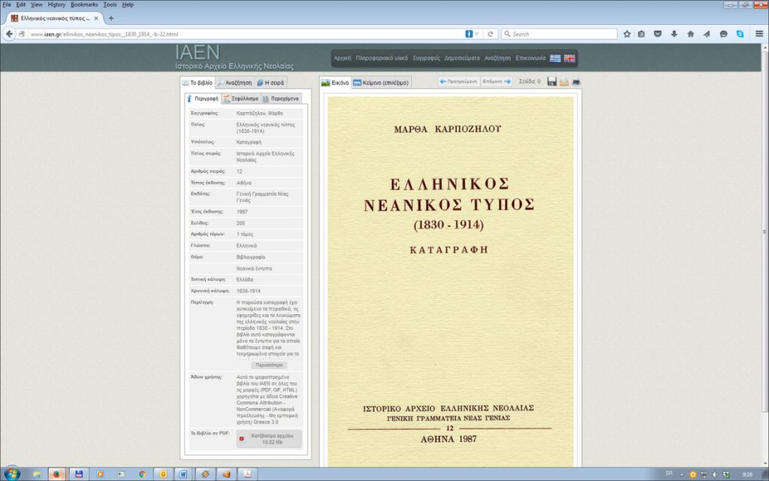Go to next page with Επόμενη

497,82
